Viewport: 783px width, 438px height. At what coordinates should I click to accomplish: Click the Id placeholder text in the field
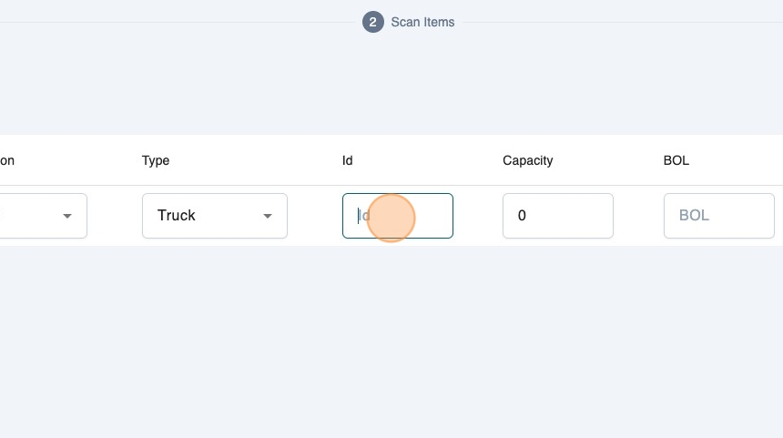tap(361, 216)
